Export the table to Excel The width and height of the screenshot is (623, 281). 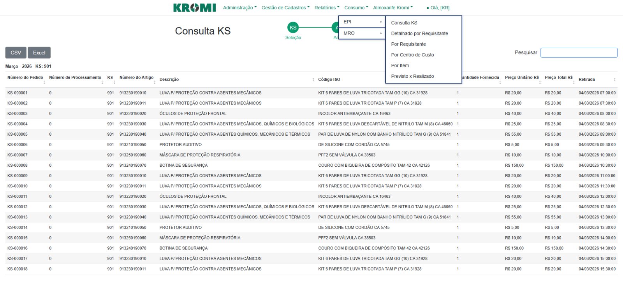click(39, 52)
